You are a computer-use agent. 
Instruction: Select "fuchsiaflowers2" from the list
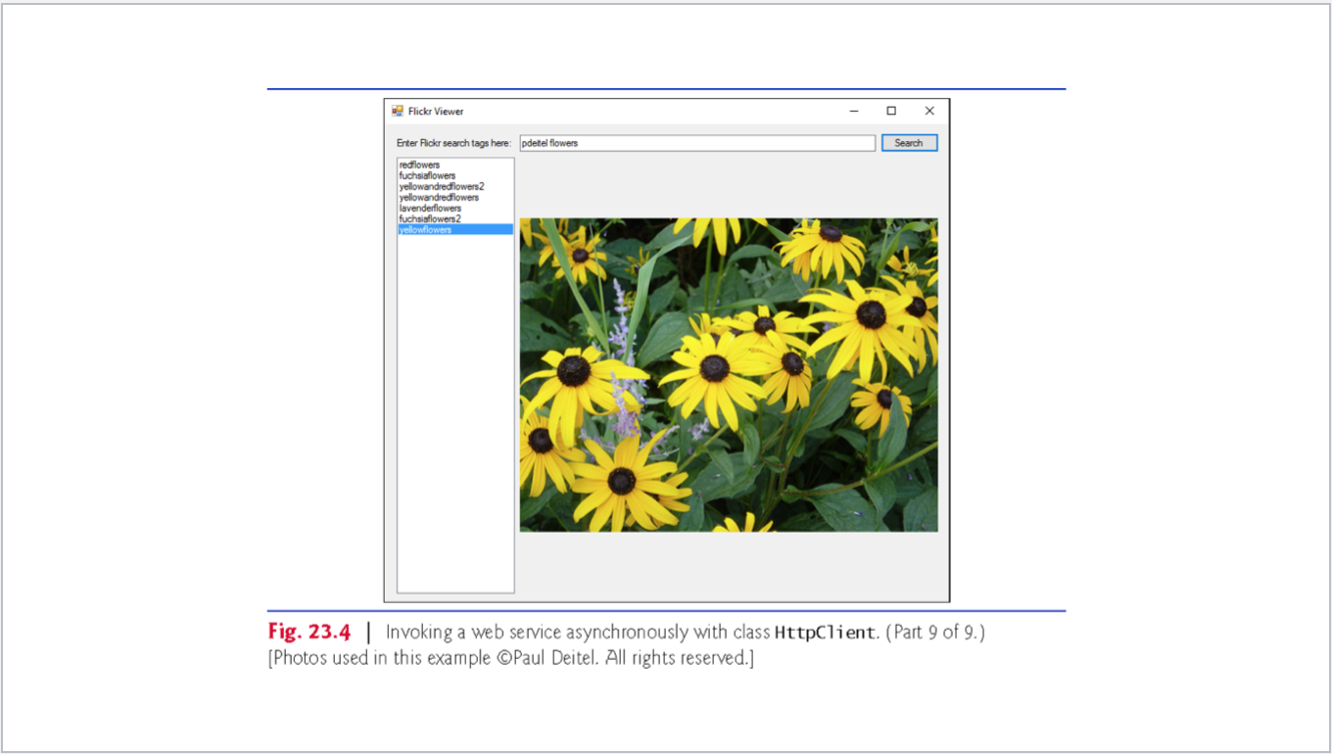coord(428,218)
